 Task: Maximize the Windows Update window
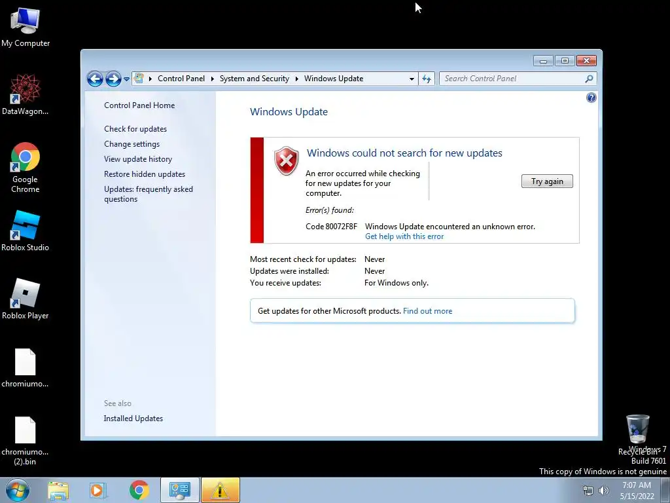[x=565, y=61]
